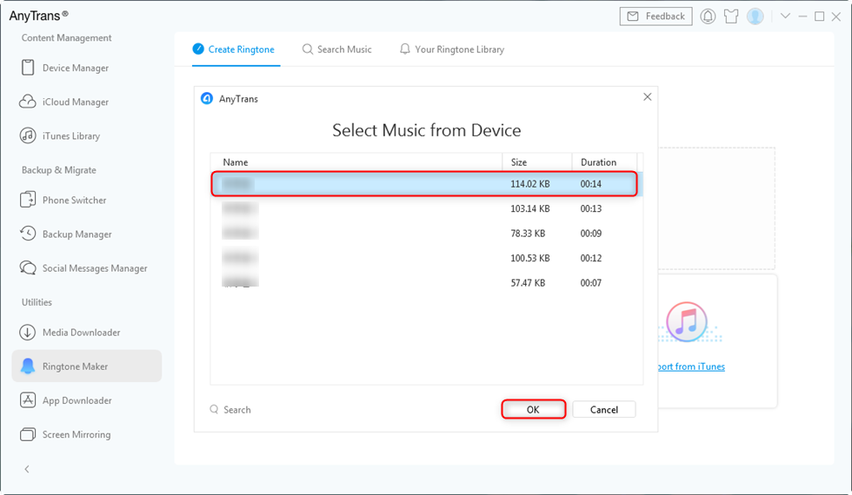Click the Search field in dialog

(237, 409)
